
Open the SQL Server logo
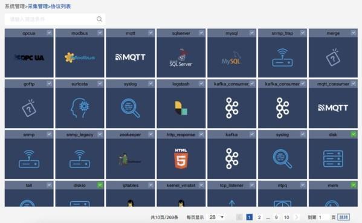(181, 57)
